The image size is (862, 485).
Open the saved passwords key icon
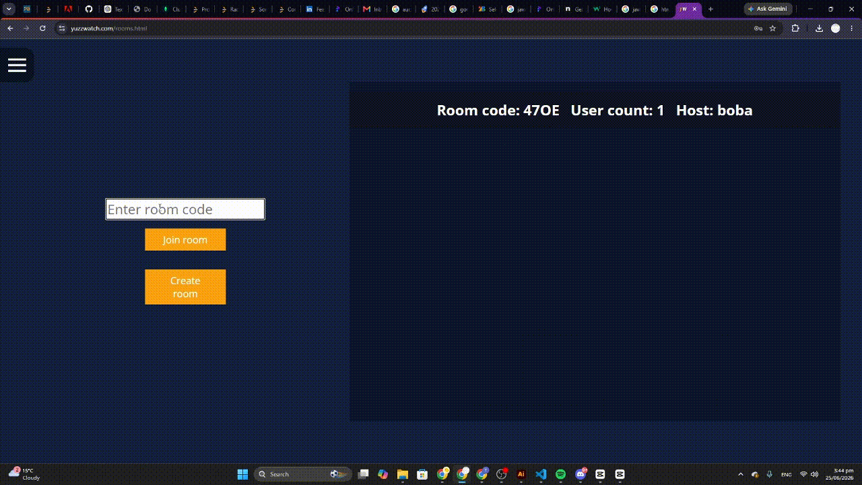tap(758, 28)
